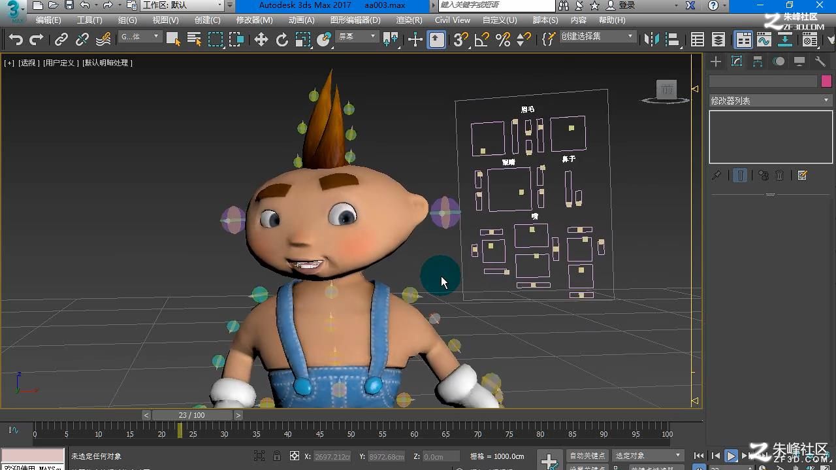Click the 23 / 100 time slider

point(192,415)
